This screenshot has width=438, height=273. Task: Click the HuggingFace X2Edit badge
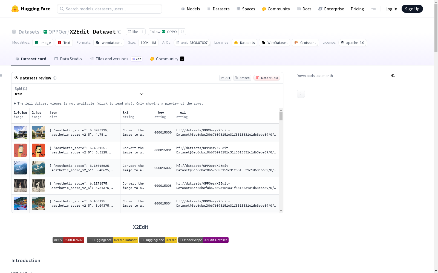(x=158, y=240)
